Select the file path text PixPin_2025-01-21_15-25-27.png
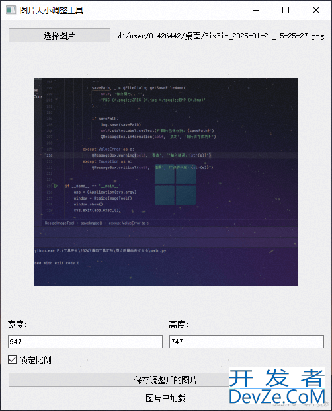Screen dimensions: 332x411 point(264,36)
